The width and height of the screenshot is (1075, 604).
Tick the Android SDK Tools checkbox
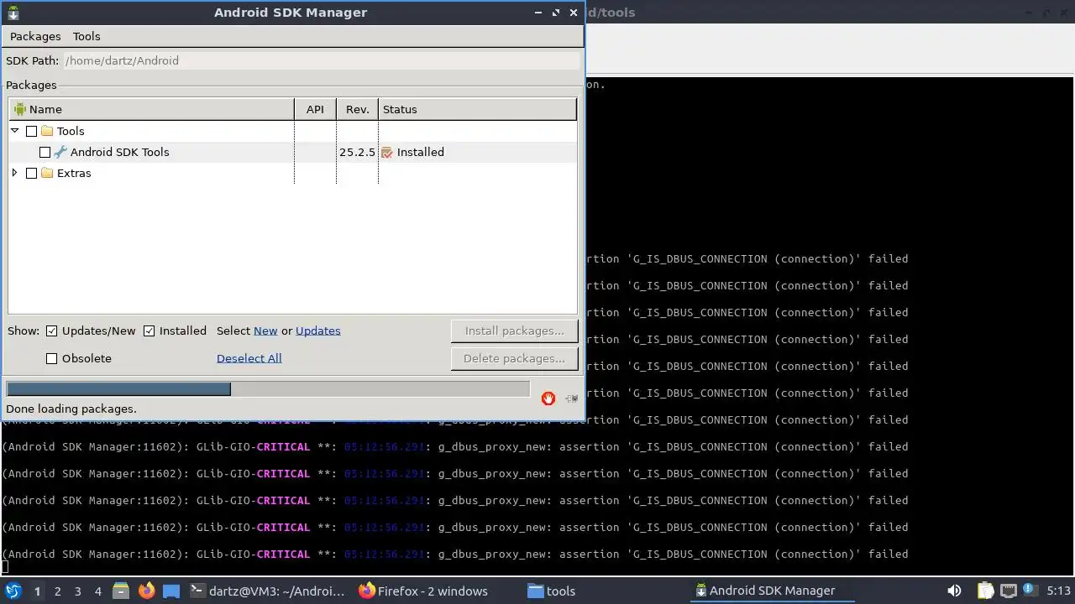[x=45, y=152]
